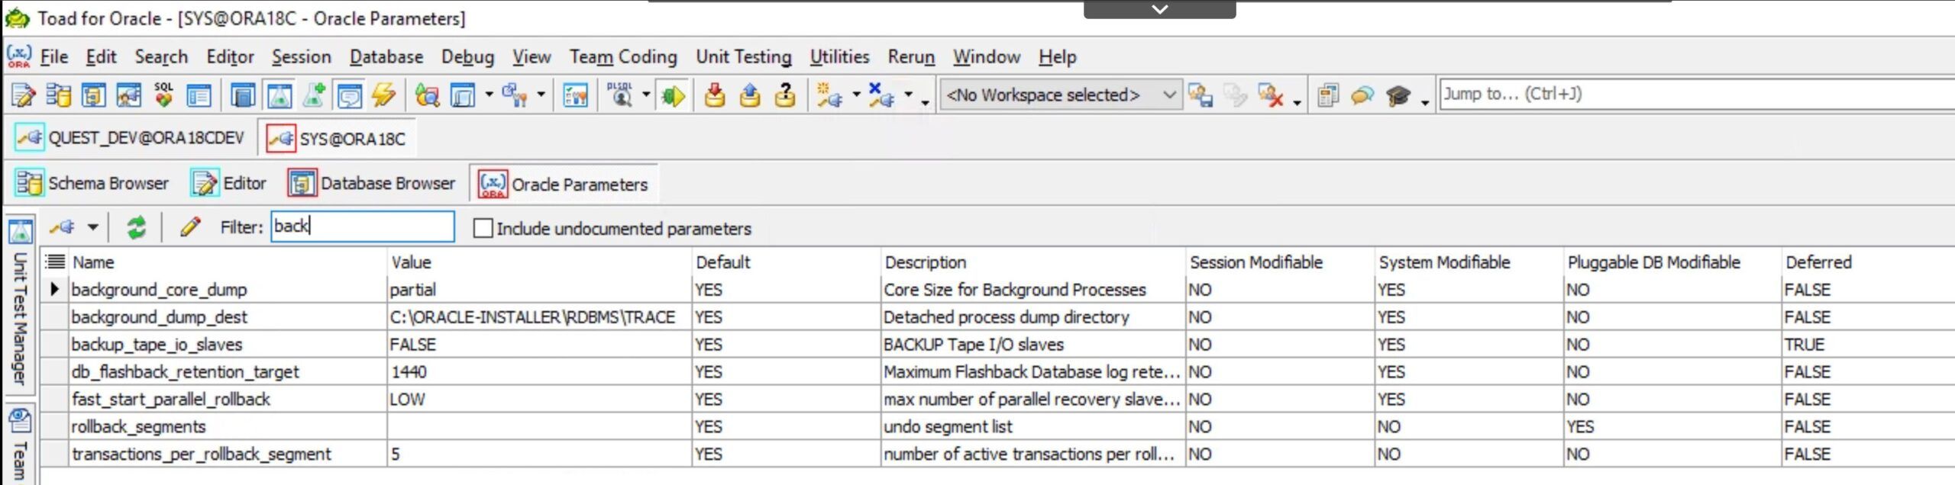Expand dropdown arrow beside Delete Workspace icon
This screenshot has width=1955, height=485.
click(x=1297, y=101)
